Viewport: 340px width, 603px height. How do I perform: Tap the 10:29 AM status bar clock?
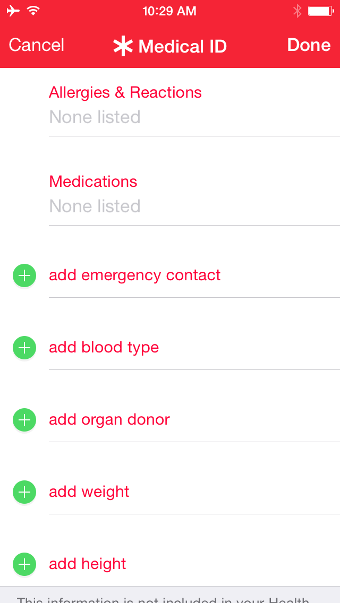169,11
